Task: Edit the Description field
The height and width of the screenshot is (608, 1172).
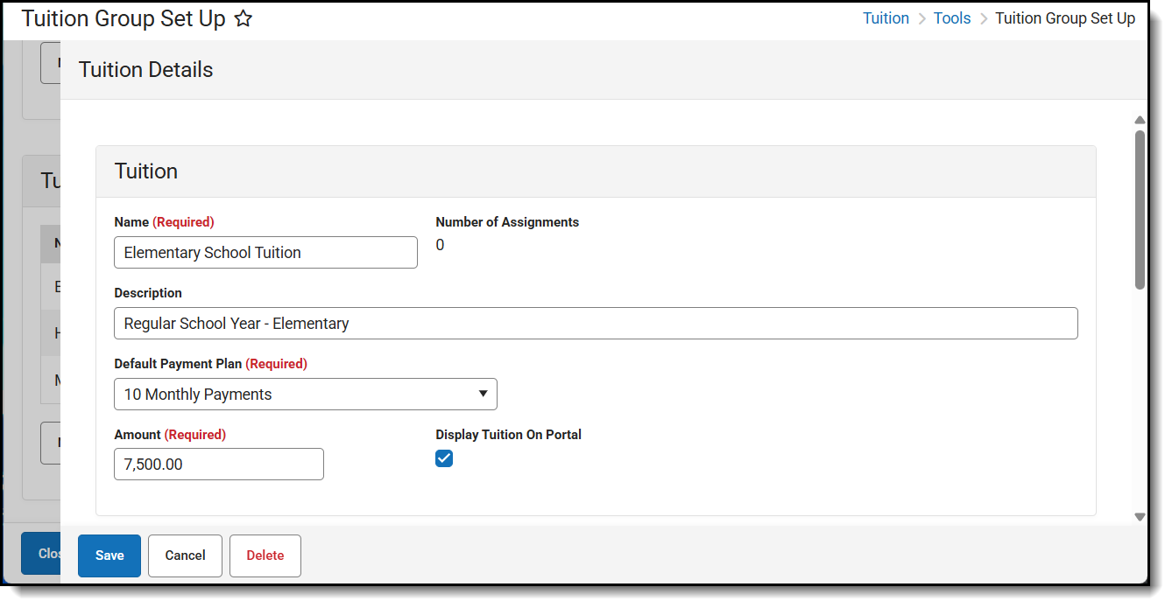Action: coord(596,324)
